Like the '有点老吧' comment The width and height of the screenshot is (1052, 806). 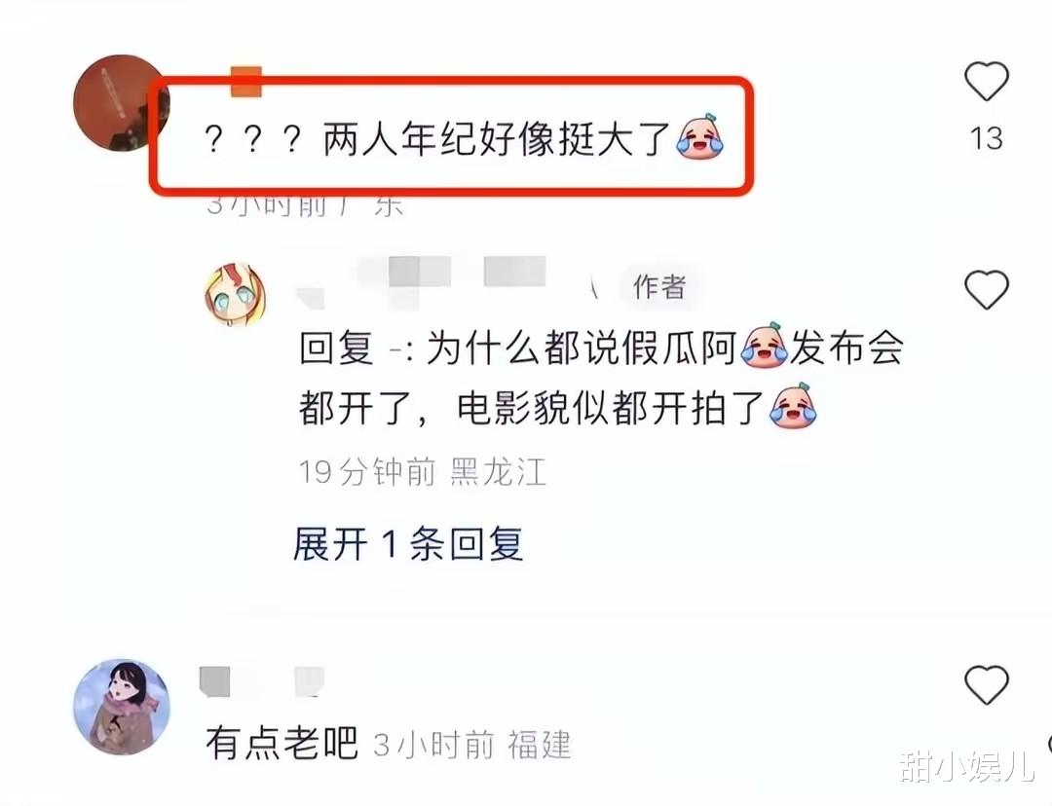pos(986,684)
